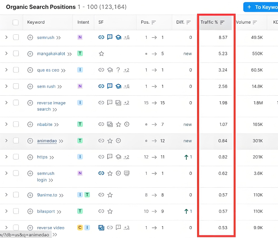Click the +6 SERP features in semrush row

127,38
